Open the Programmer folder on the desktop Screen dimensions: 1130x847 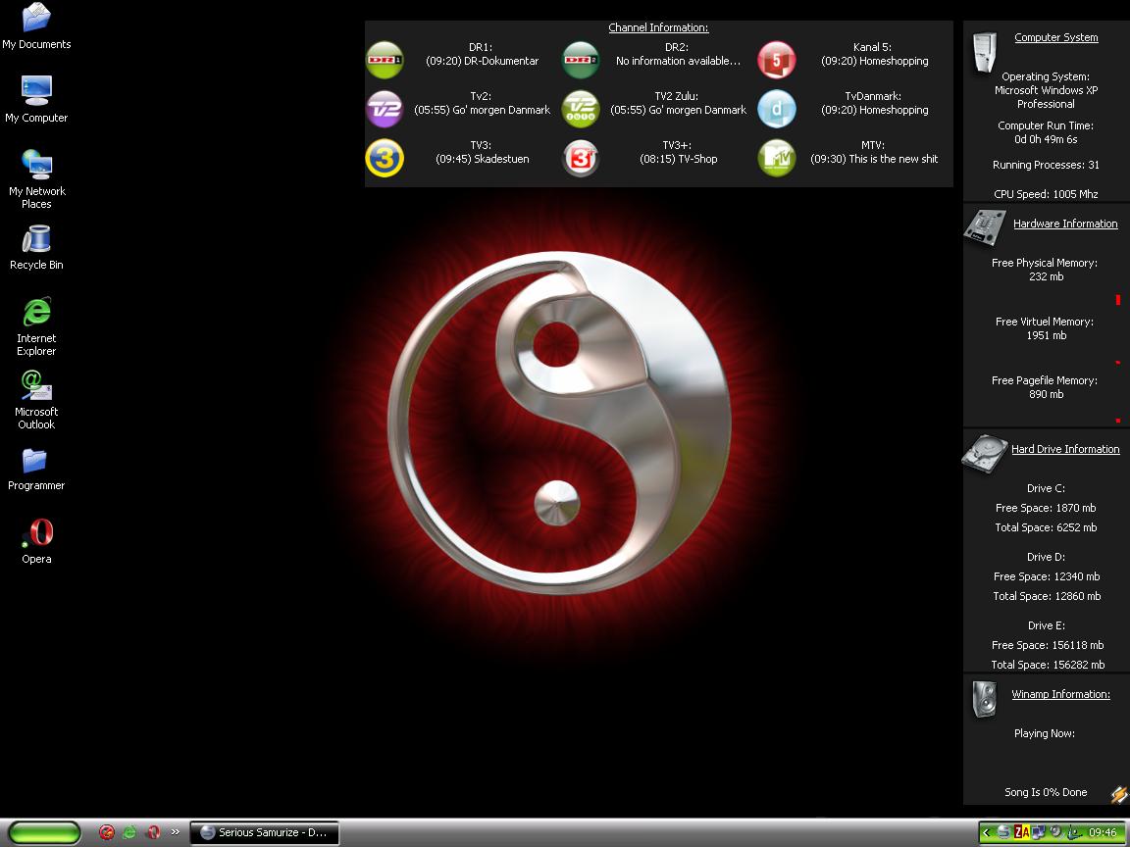(36, 470)
